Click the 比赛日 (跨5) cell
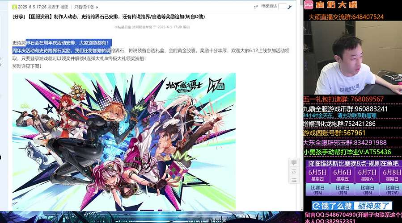The image size is (402, 223). coord(342,190)
